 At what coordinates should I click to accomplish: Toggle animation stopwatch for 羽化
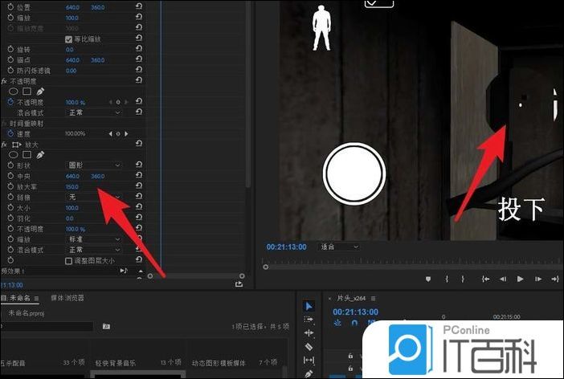tap(10, 218)
